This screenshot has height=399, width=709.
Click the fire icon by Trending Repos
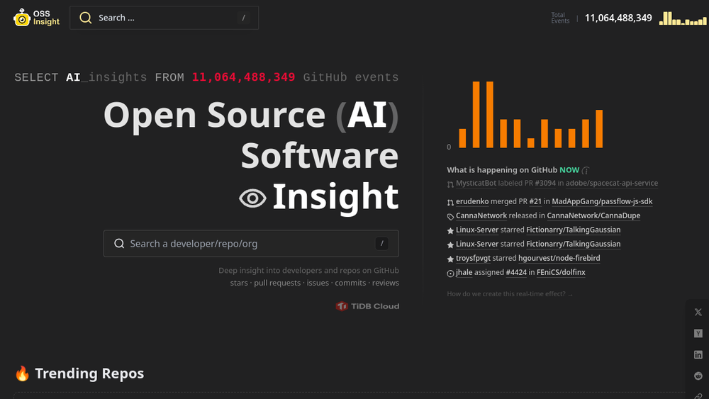click(22, 373)
